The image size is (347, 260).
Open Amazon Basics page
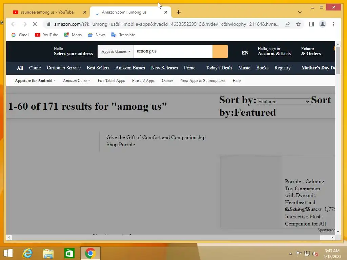(130, 68)
